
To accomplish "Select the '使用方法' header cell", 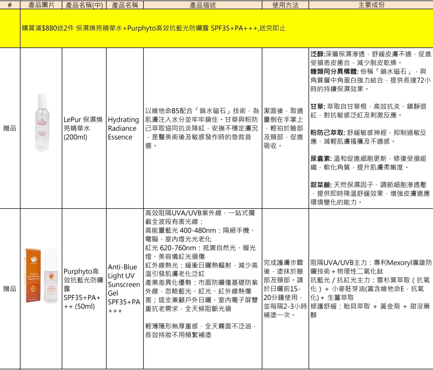I will pos(285,5).
